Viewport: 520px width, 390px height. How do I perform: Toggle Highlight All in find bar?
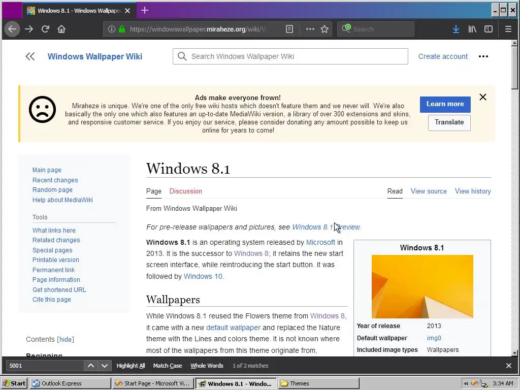(x=131, y=366)
